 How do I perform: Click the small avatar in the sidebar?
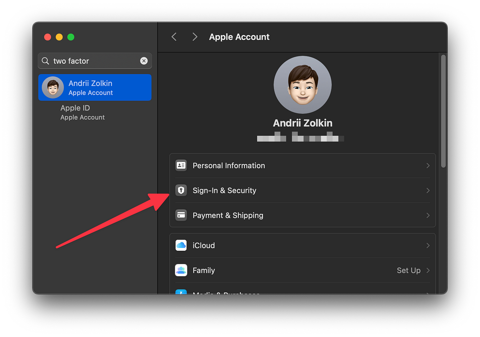point(53,87)
